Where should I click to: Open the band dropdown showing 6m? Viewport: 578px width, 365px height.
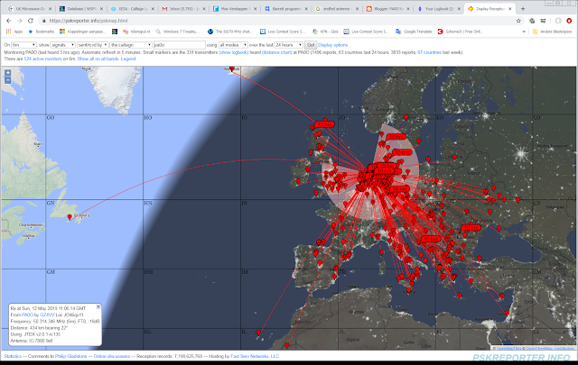click(x=23, y=45)
